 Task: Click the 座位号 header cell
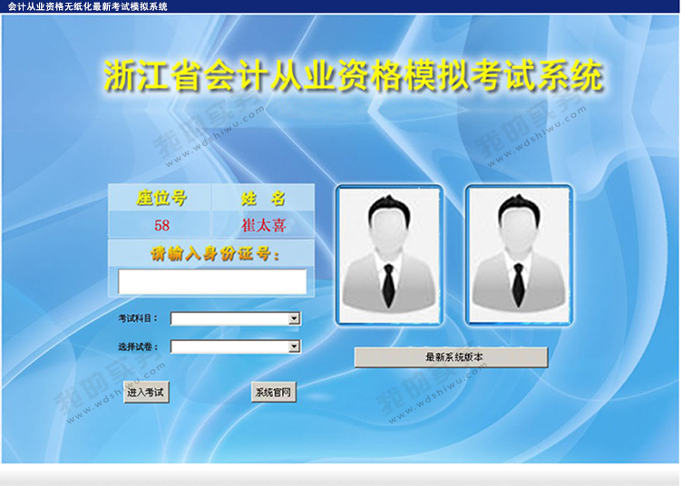click(161, 199)
